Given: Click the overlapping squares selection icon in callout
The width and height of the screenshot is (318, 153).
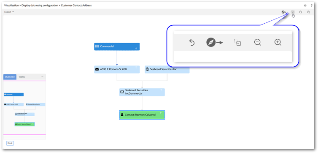Looking at the screenshot, I should 237,42.
